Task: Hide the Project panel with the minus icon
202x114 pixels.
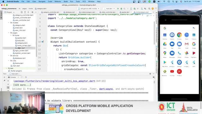Action: pos(36,12)
